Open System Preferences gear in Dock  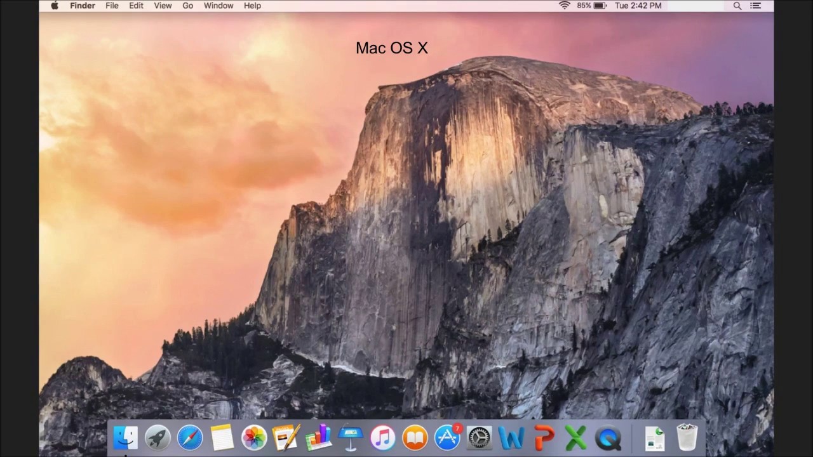[479, 438]
